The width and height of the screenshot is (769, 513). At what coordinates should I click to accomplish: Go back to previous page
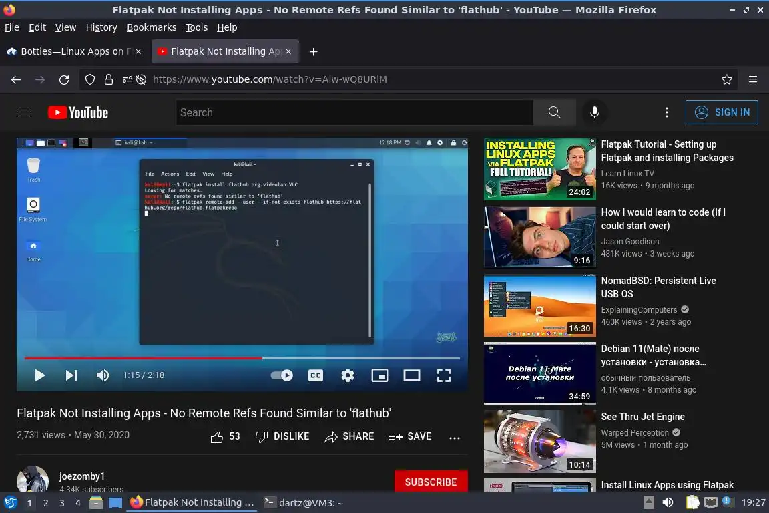tap(16, 79)
